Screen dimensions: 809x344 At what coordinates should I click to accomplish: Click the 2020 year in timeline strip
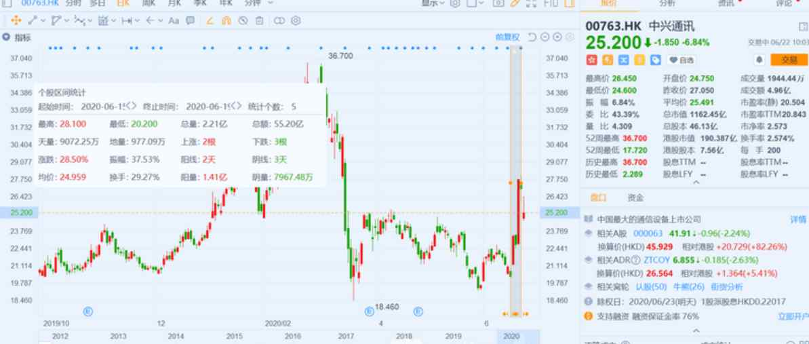pos(510,337)
